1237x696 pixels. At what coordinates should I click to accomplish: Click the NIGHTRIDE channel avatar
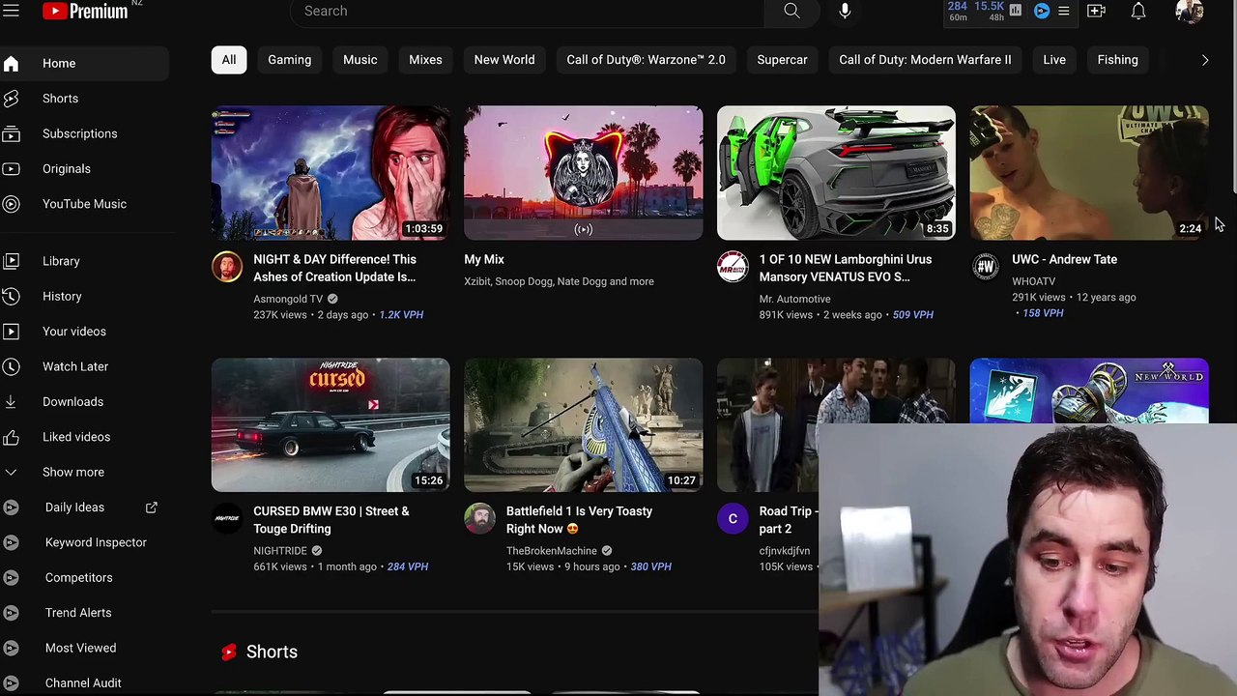pyautogui.click(x=227, y=519)
